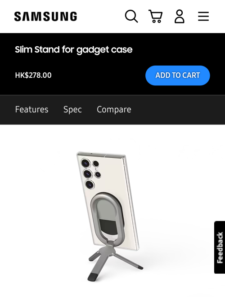Open the Feedback side tab

(220, 247)
